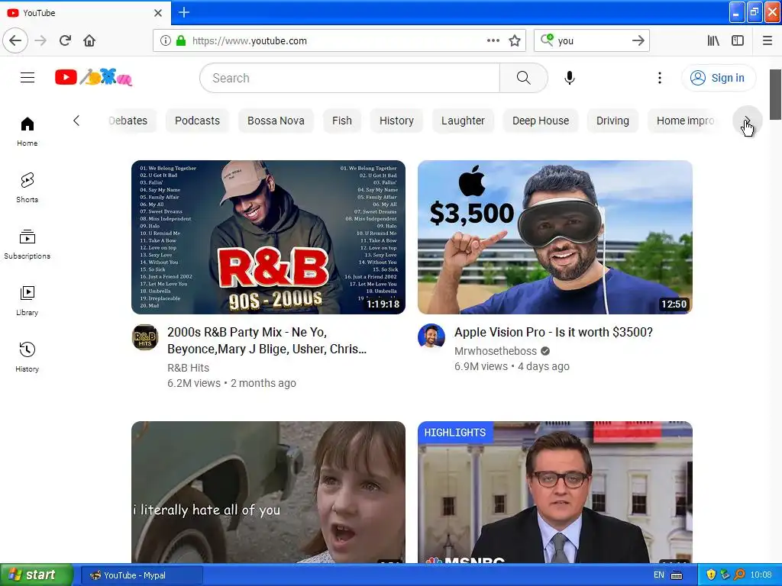The width and height of the screenshot is (782, 586).
Task: Select the Home improvement chip
Action: (x=685, y=121)
